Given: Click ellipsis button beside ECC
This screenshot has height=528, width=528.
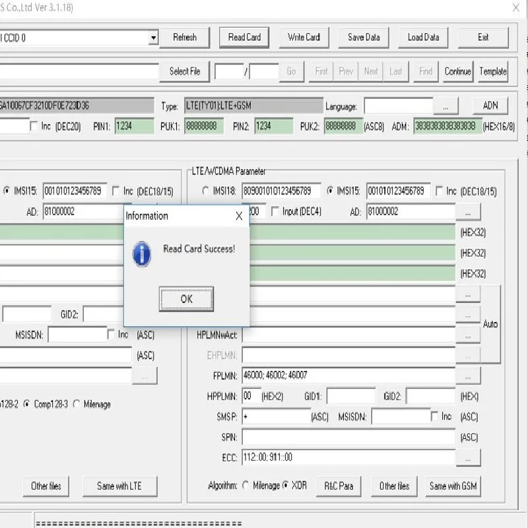Looking at the screenshot, I should tap(468, 458).
